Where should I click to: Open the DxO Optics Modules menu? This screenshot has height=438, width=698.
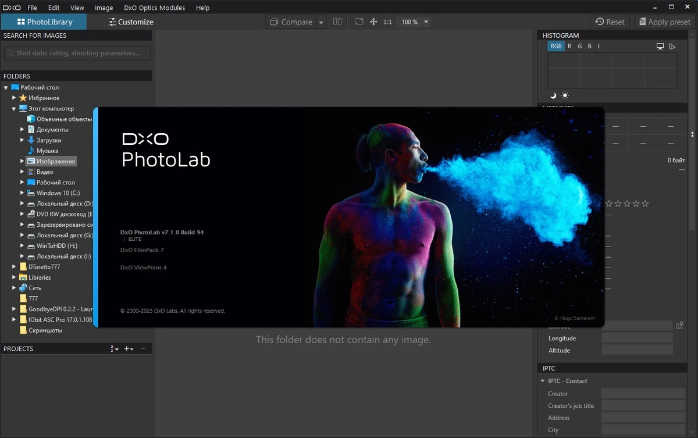pyautogui.click(x=154, y=8)
